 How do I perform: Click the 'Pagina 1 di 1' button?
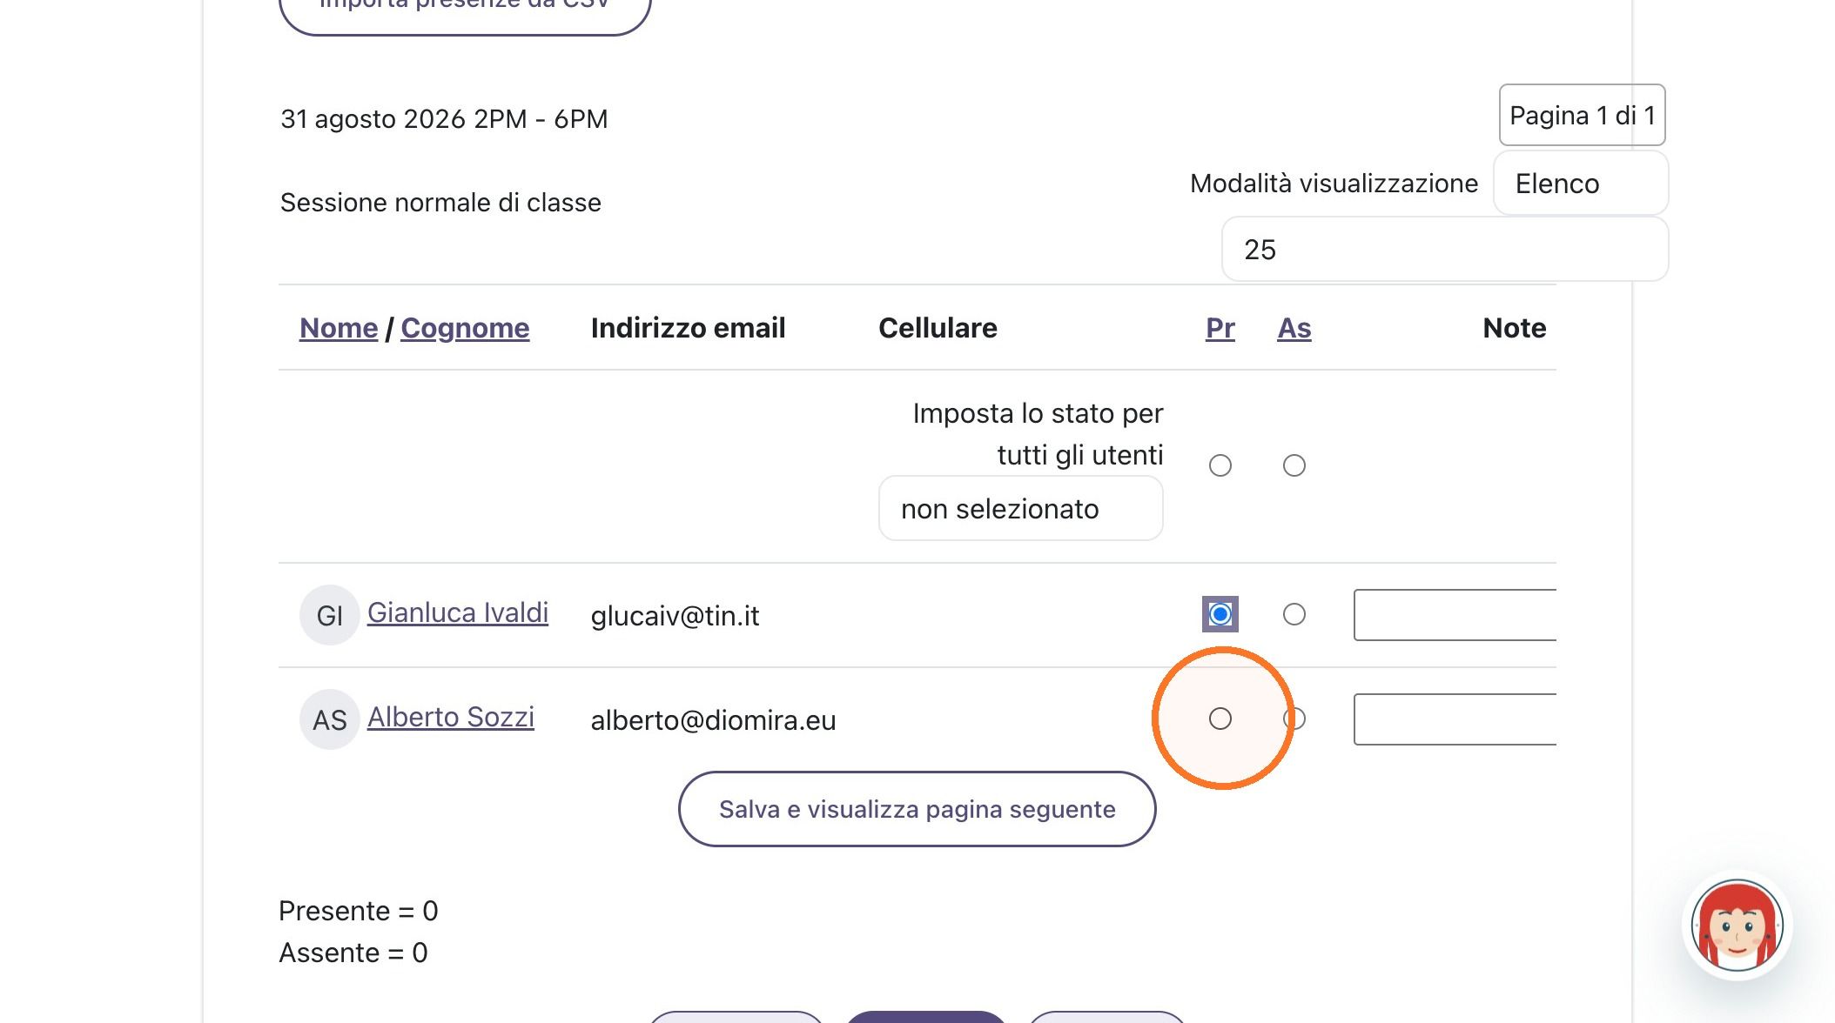[x=1582, y=115]
